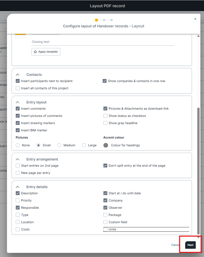Click the star icon on Apply template
Screen dimensions: 204x257
click(x=35, y=52)
